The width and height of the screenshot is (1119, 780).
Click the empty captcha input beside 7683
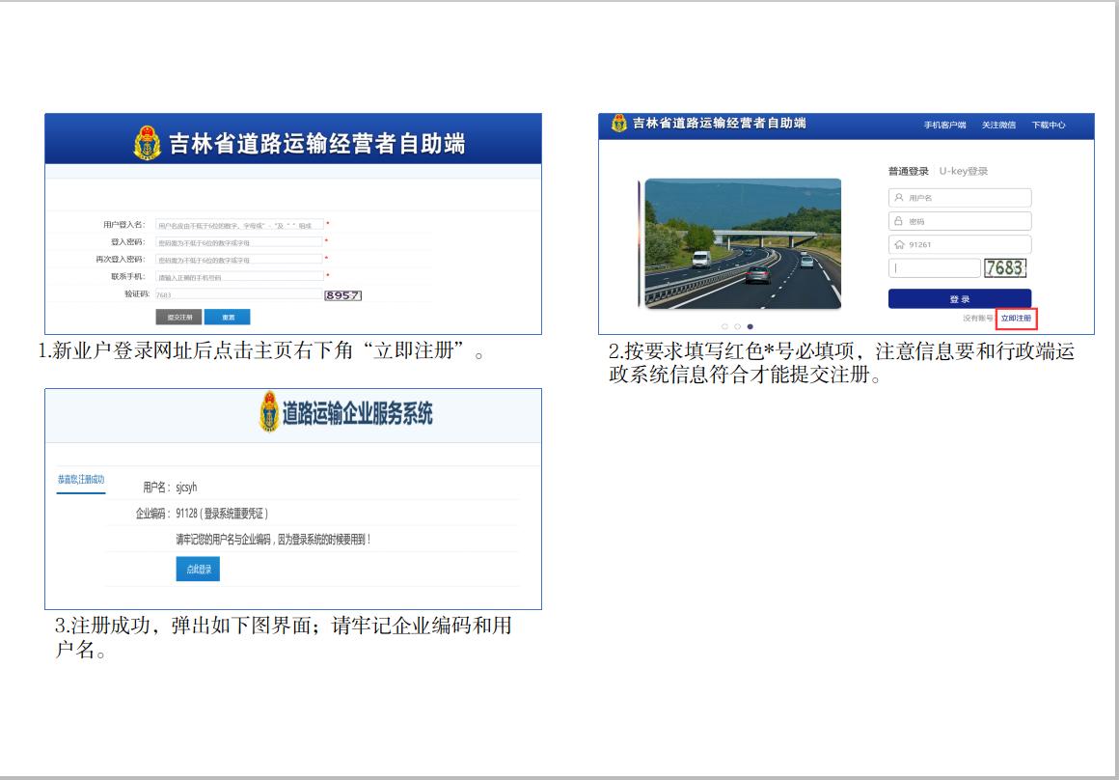click(x=934, y=267)
